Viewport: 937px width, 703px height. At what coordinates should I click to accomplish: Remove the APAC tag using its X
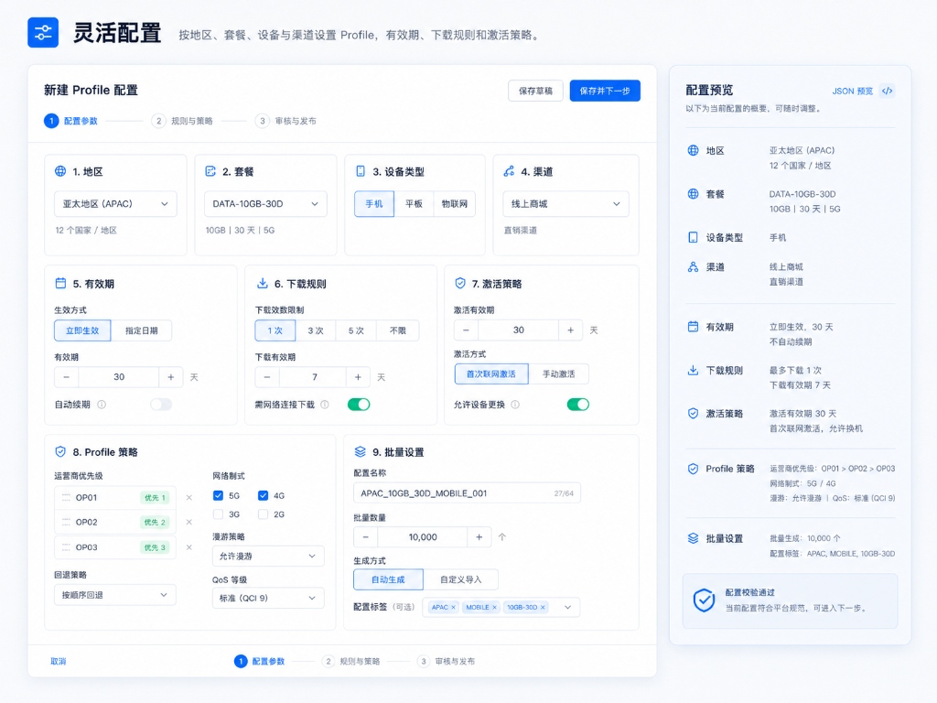tap(453, 608)
